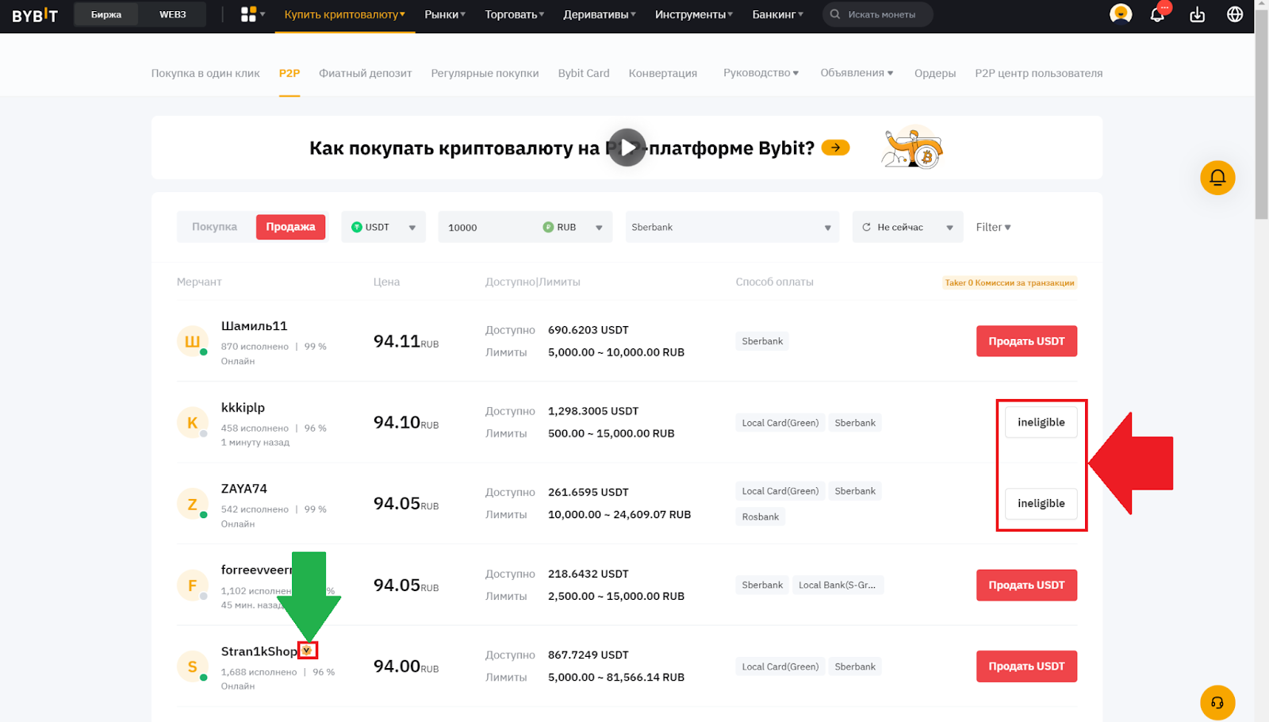Select the Продажа toggle

point(290,227)
